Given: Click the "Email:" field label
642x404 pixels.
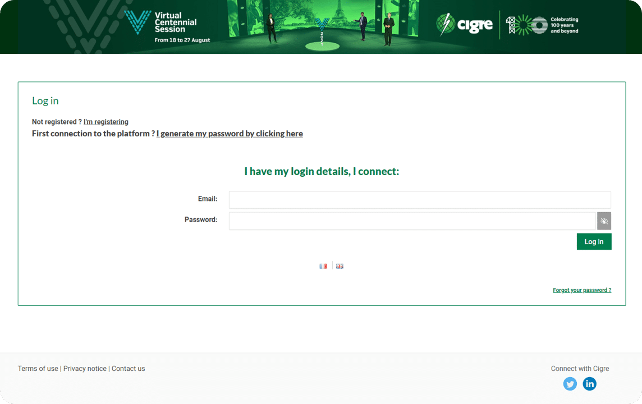Looking at the screenshot, I should (x=207, y=199).
